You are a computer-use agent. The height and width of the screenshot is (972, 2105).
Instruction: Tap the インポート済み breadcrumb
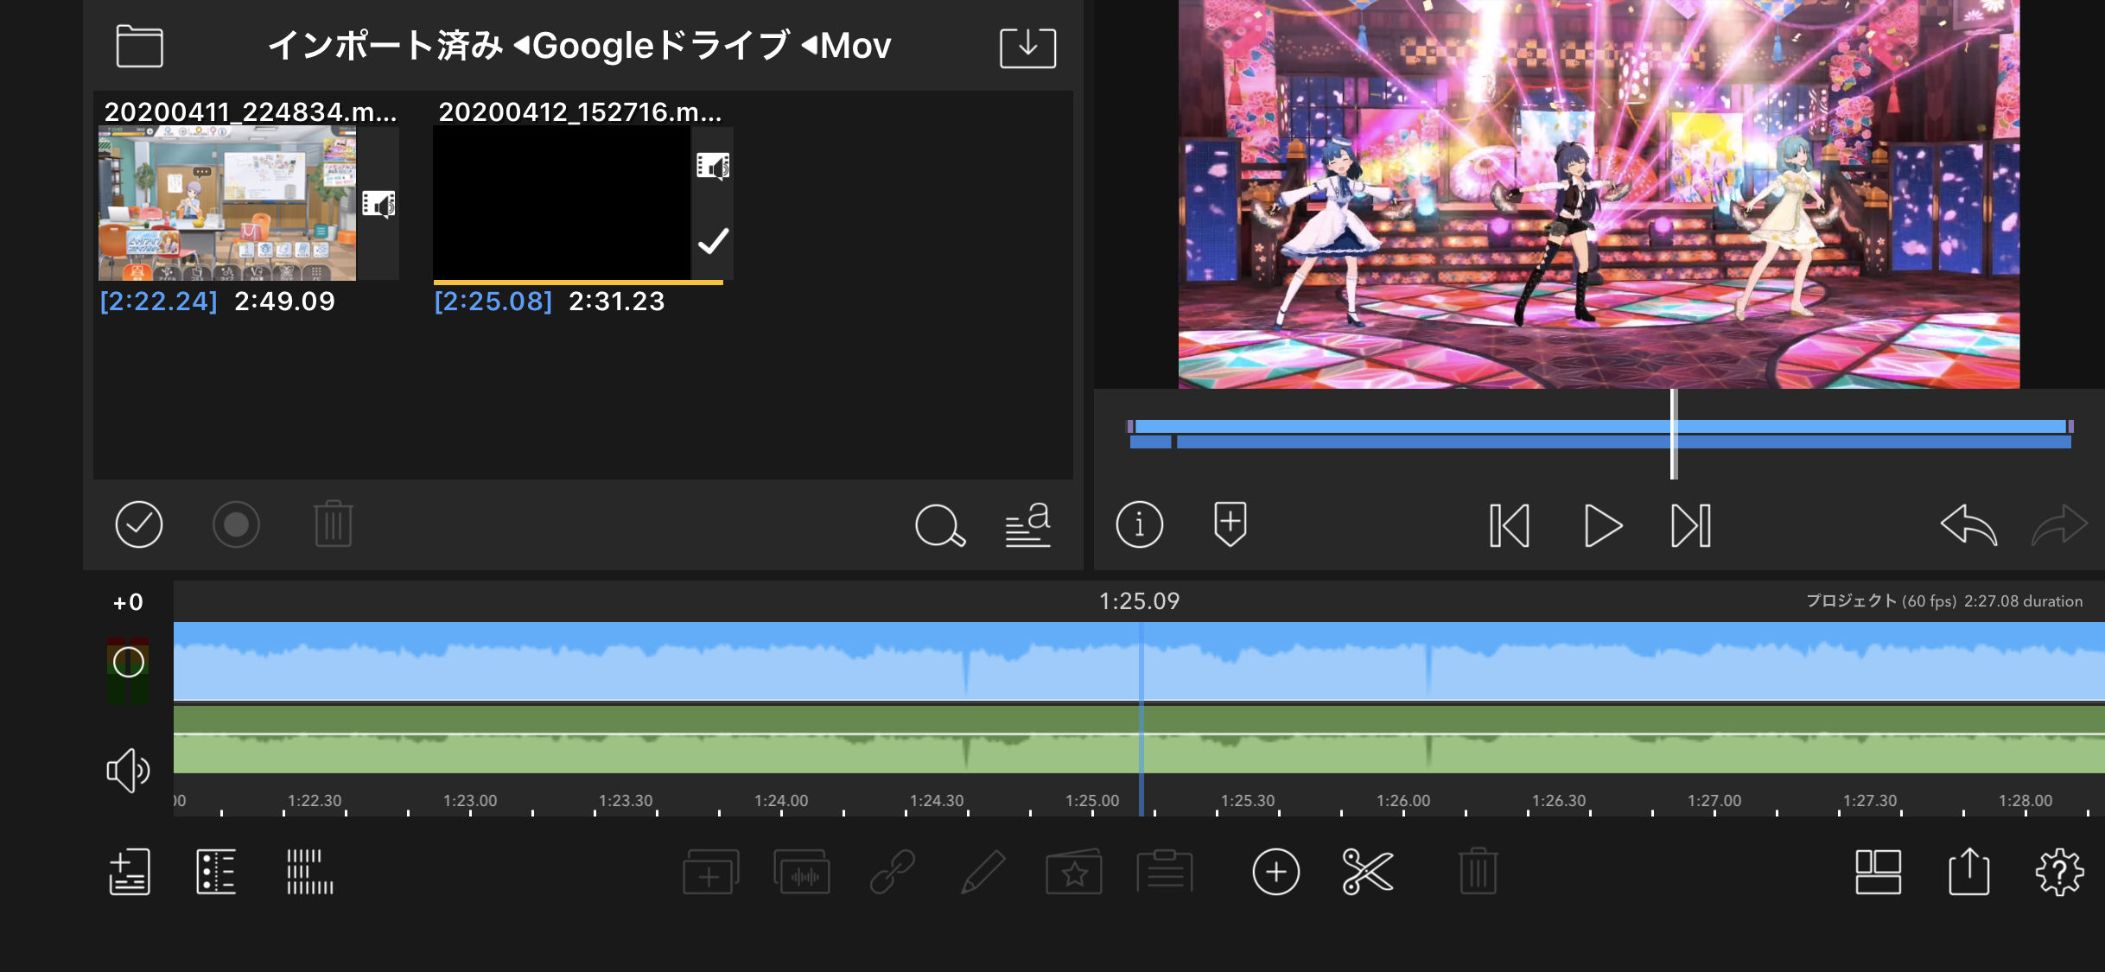click(385, 46)
